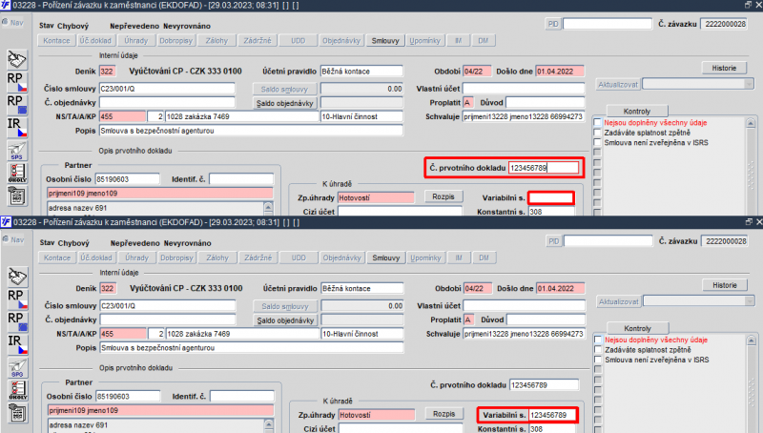Image resolution: width=763 pixels, height=433 pixels.
Task: Open UDD tab in lower window
Action: 299,258
